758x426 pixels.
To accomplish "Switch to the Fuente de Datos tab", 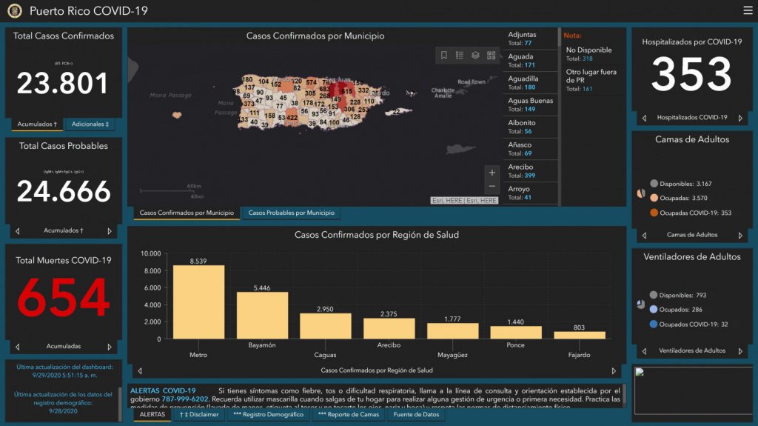I will (416, 415).
